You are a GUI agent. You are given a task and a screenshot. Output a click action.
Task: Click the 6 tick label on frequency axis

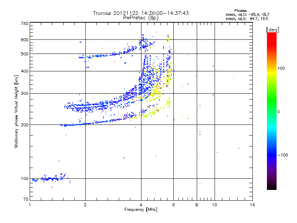[173, 205]
